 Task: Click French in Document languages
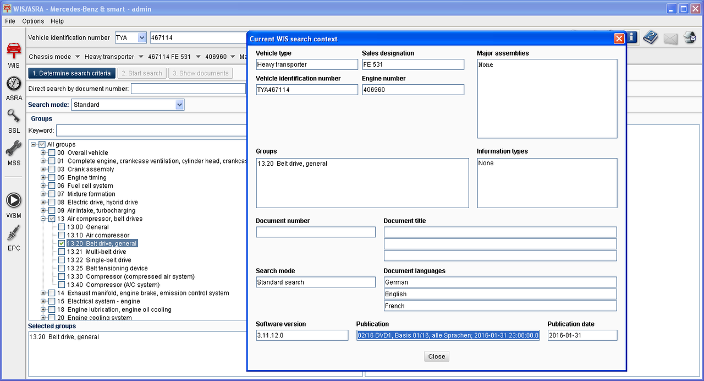tap(500, 306)
